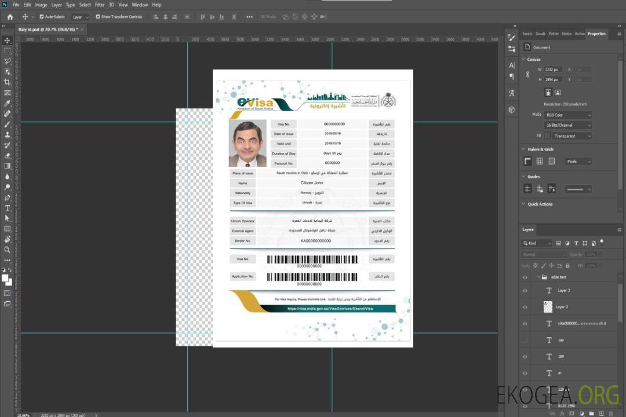The width and height of the screenshot is (626, 417).
Task: Select the Gradient tool
Action: pyautogui.click(x=7, y=166)
